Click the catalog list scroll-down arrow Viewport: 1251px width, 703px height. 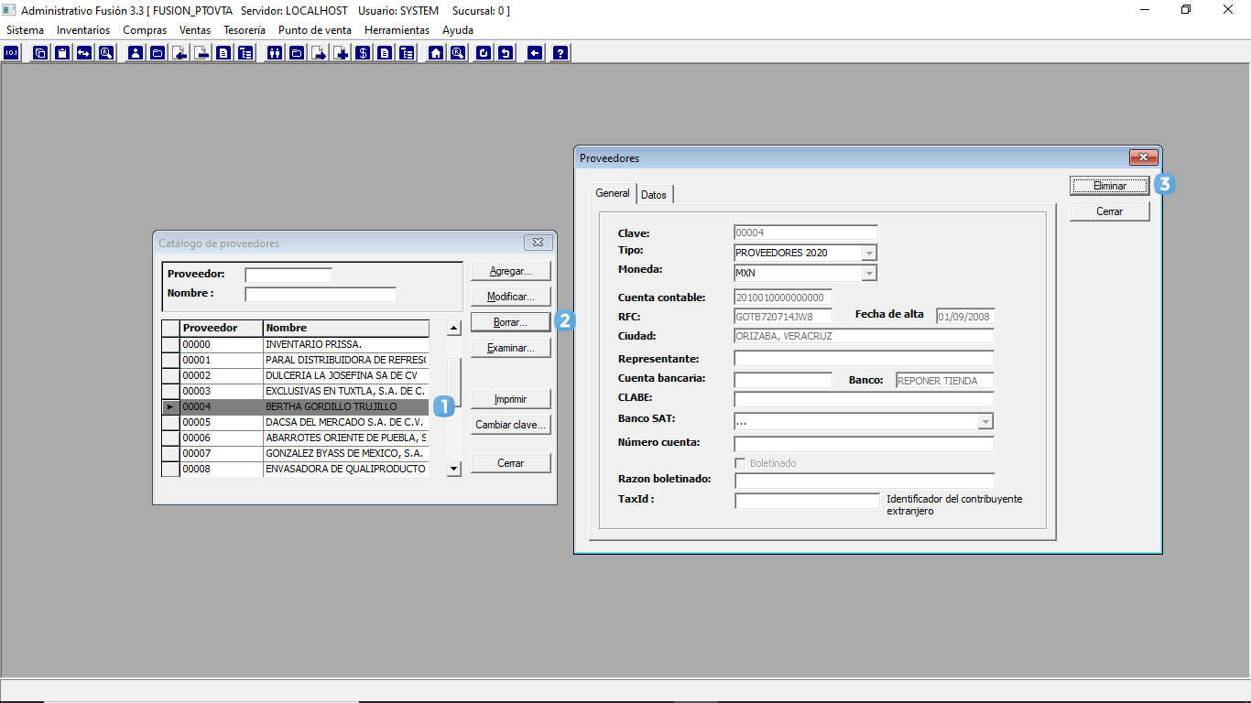(453, 469)
